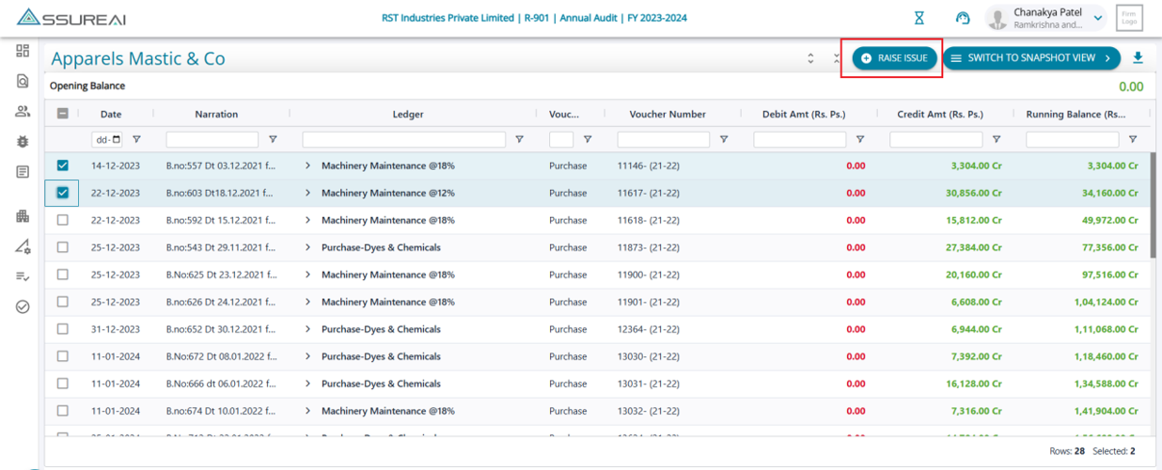Click the circled checkmark sidebar icon

23,306
